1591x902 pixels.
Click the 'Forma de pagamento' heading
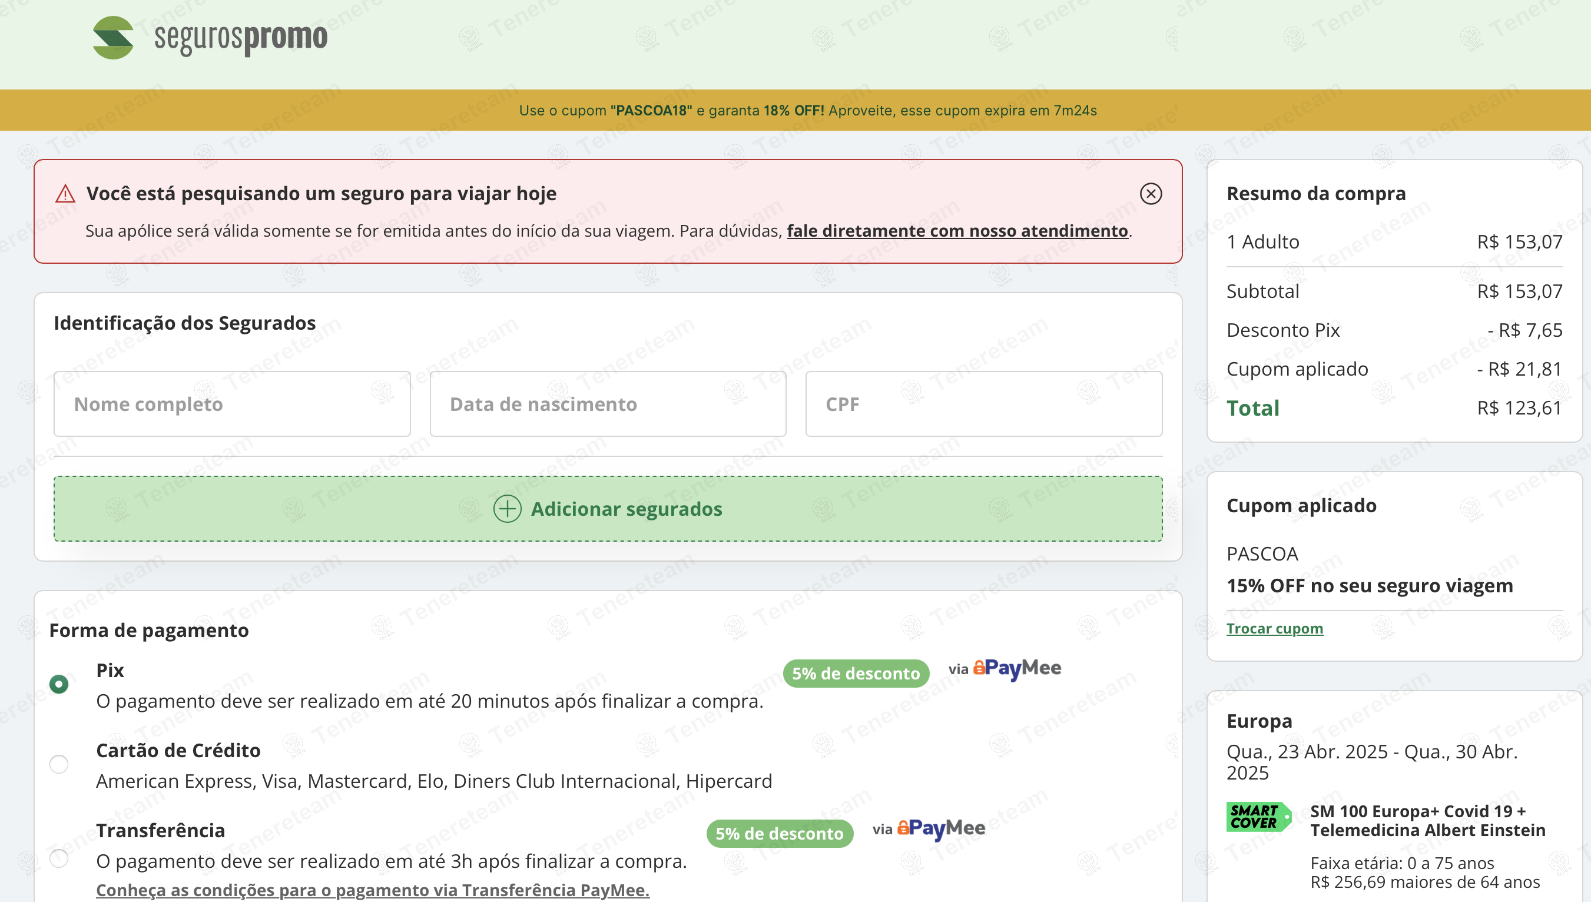pos(149,631)
